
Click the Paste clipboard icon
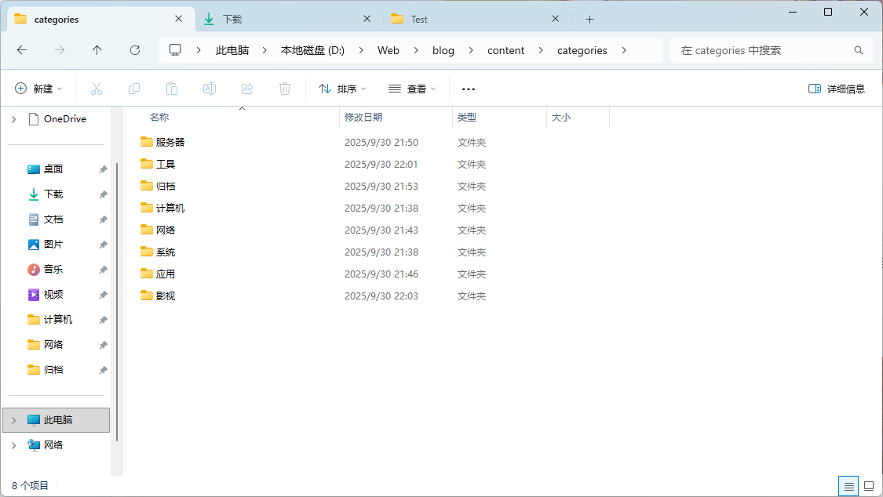point(172,89)
